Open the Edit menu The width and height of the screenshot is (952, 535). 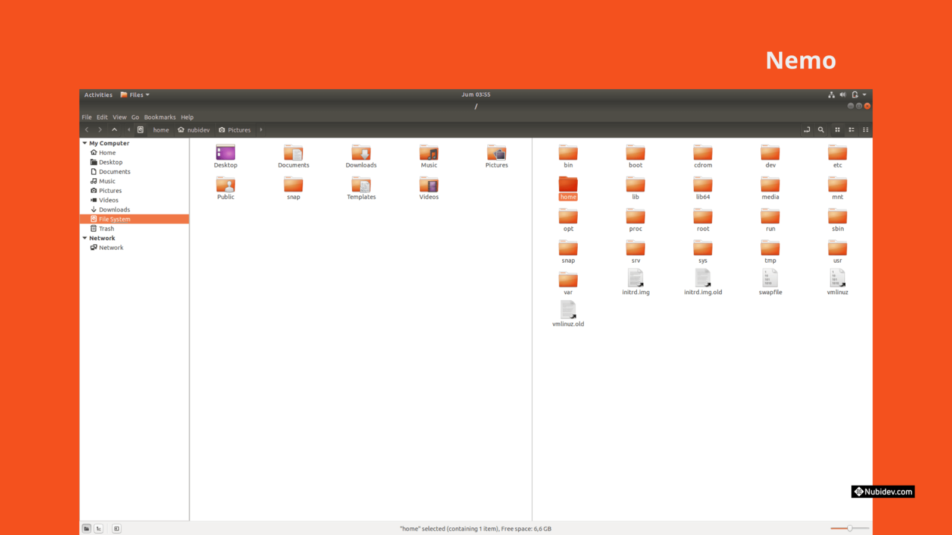pos(102,117)
